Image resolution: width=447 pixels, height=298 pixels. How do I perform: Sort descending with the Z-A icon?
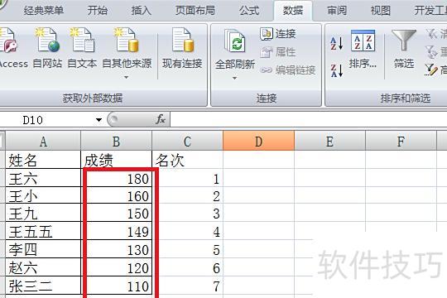point(337,70)
